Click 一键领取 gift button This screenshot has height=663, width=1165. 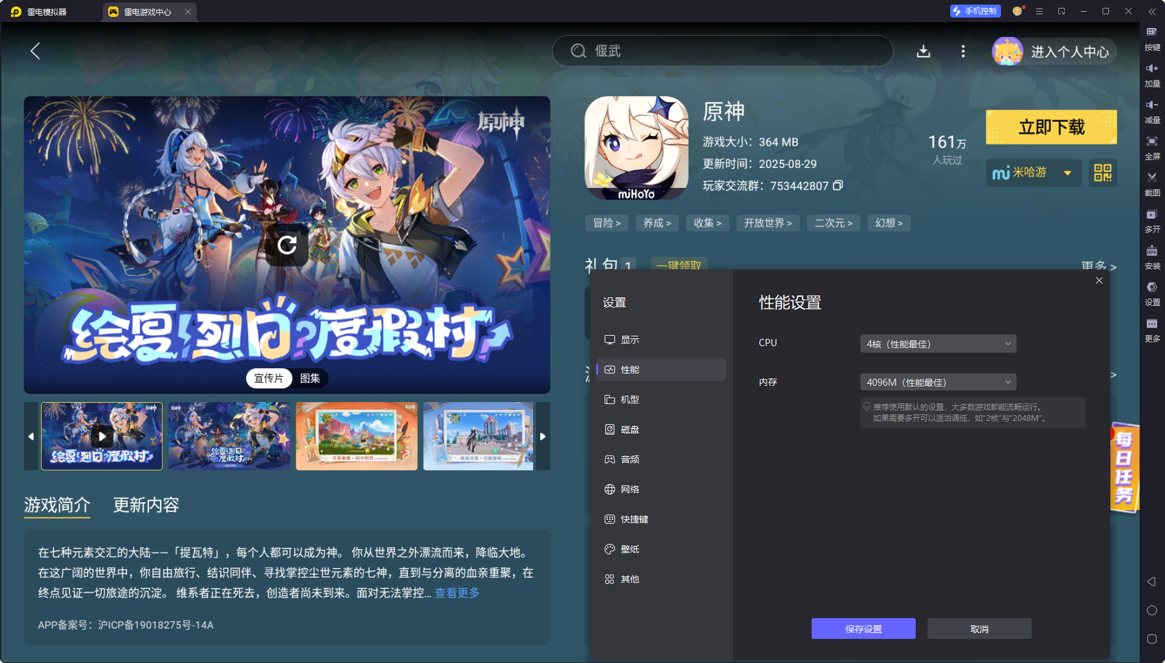coord(679,265)
